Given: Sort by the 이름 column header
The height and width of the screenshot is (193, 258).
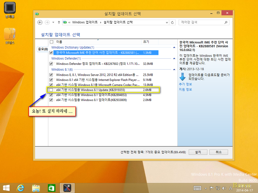Looking at the screenshot, I should (98, 42).
